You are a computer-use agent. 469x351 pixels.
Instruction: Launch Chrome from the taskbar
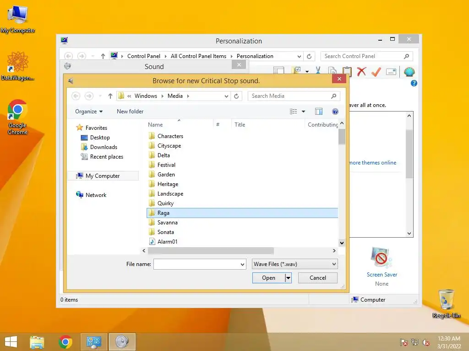click(x=65, y=342)
